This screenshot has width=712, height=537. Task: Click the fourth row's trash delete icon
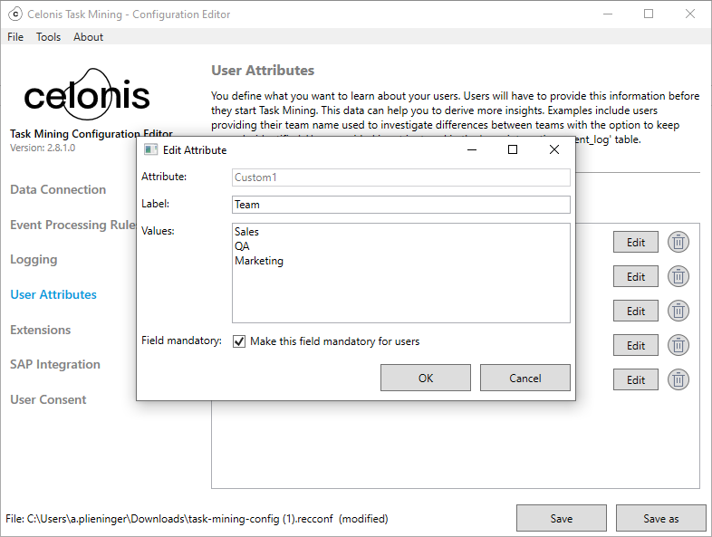pos(678,345)
